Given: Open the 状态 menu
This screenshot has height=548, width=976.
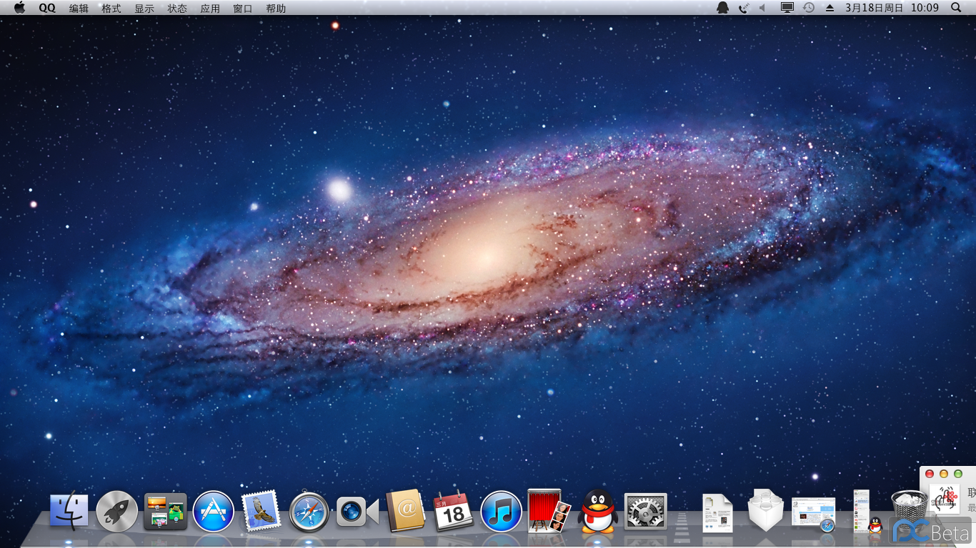Looking at the screenshot, I should click(x=177, y=9).
